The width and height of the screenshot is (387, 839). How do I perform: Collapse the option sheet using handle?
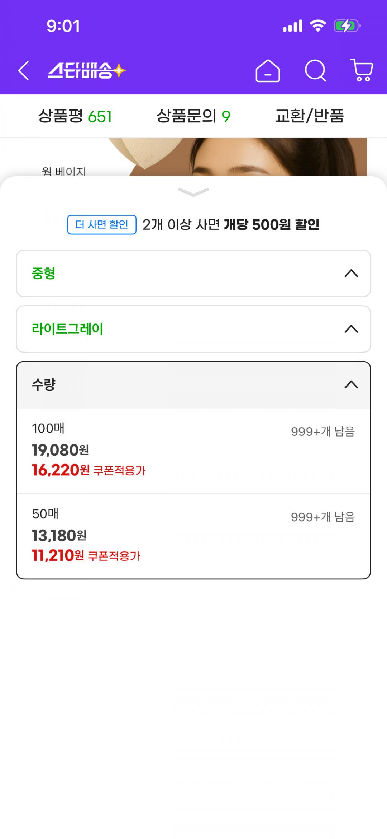pos(193,192)
